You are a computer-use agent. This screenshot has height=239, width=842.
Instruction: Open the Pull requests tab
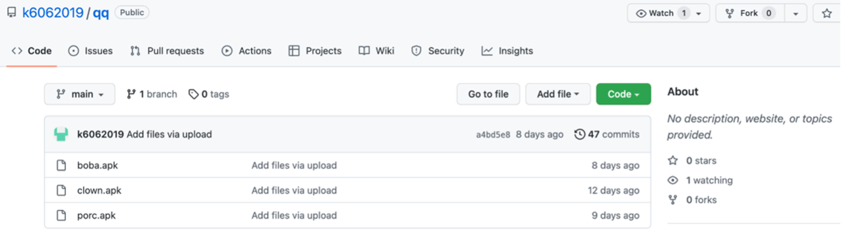pos(167,51)
